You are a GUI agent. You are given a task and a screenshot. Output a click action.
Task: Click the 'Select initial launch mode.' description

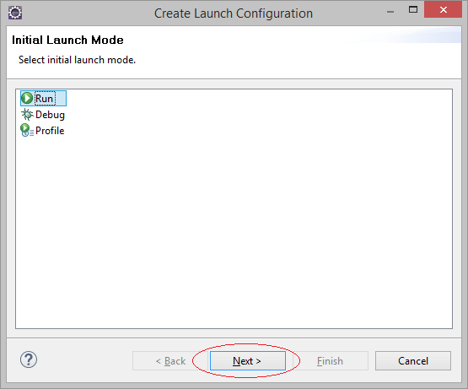(x=77, y=60)
